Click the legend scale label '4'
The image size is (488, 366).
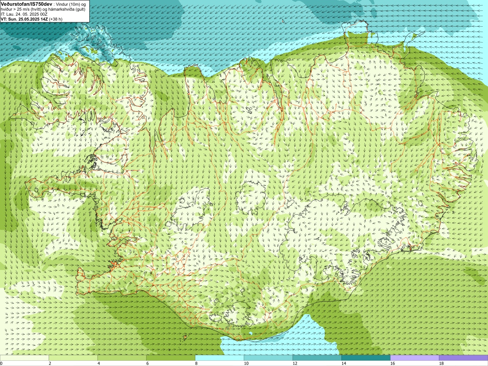click(x=99, y=363)
